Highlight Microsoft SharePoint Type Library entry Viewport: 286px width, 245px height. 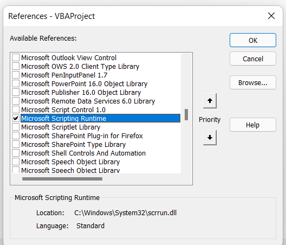click(x=74, y=144)
